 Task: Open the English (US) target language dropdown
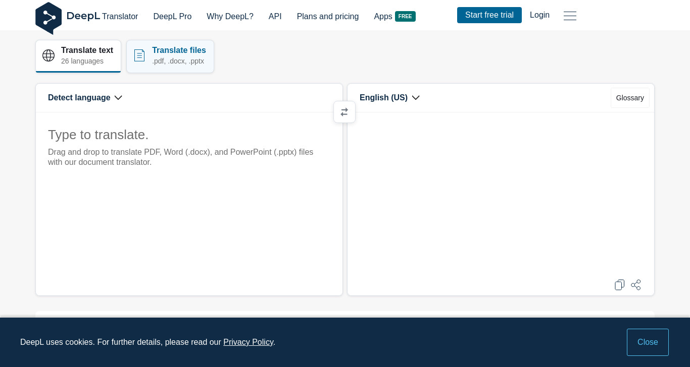(389, 98)
